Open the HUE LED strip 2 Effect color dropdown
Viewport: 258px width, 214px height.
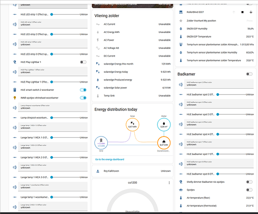click(x=53, y=24)
